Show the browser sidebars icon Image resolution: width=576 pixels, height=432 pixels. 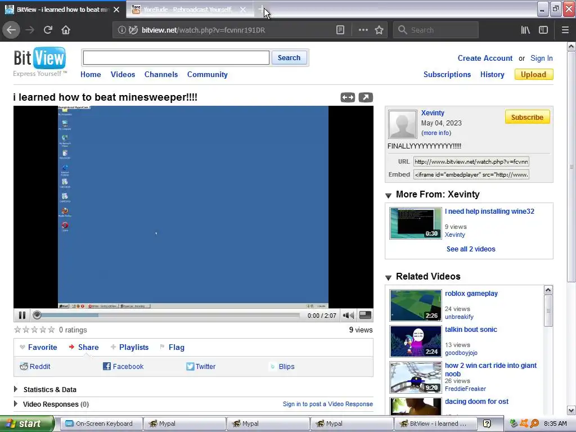coord(543,30)
